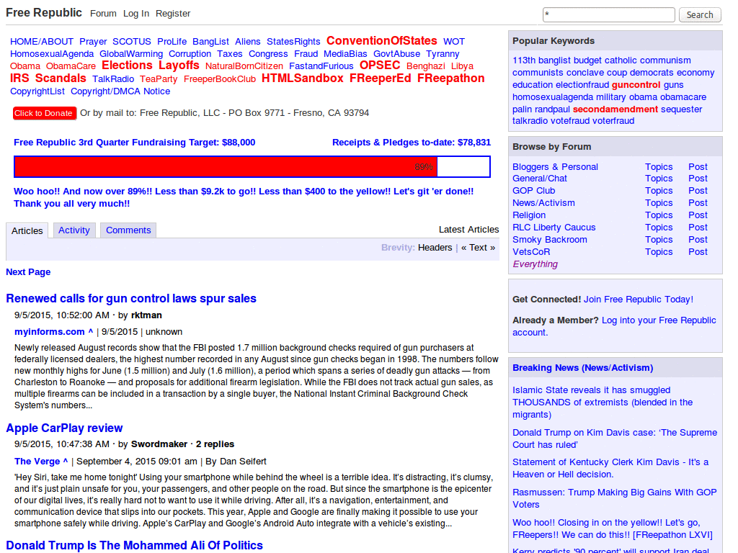This screenshot has width=738, height=553.
Task: Open the Benghazi keyword link
Action: (x=426, y=66)
